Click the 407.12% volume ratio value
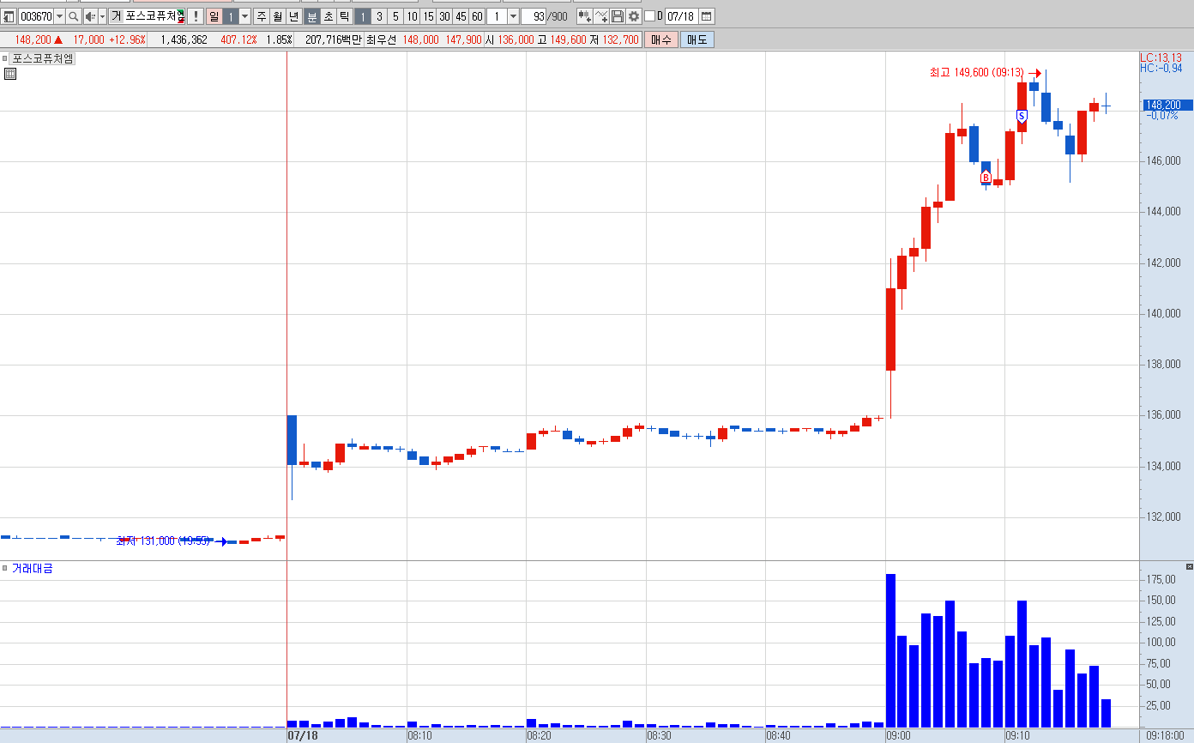 [x=238, y=39]
